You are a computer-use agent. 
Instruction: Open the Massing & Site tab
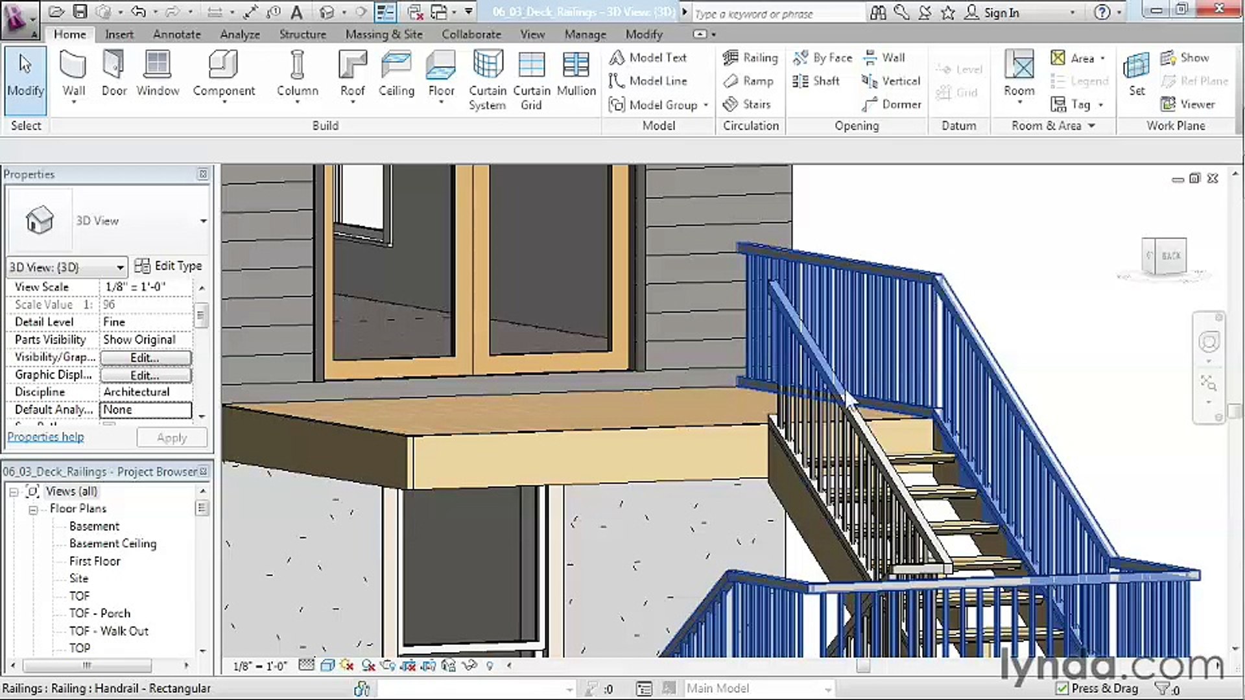pyautogui.click(x=384, y=34)
